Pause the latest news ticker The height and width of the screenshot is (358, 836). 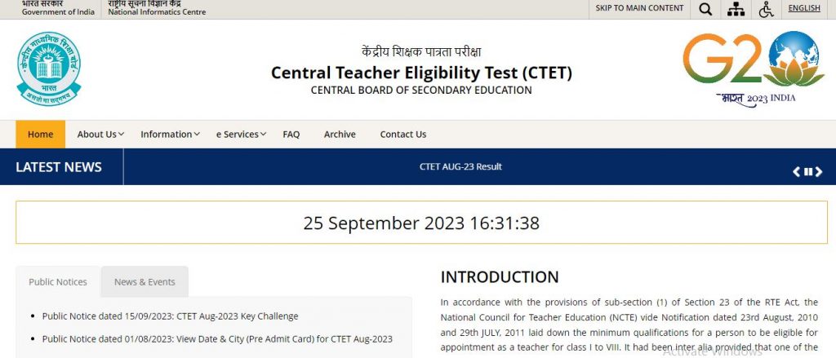[x=808, y=171]
